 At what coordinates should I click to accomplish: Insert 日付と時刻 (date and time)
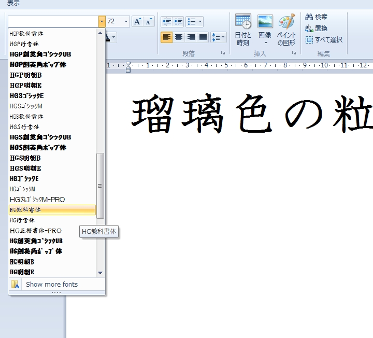243,30
